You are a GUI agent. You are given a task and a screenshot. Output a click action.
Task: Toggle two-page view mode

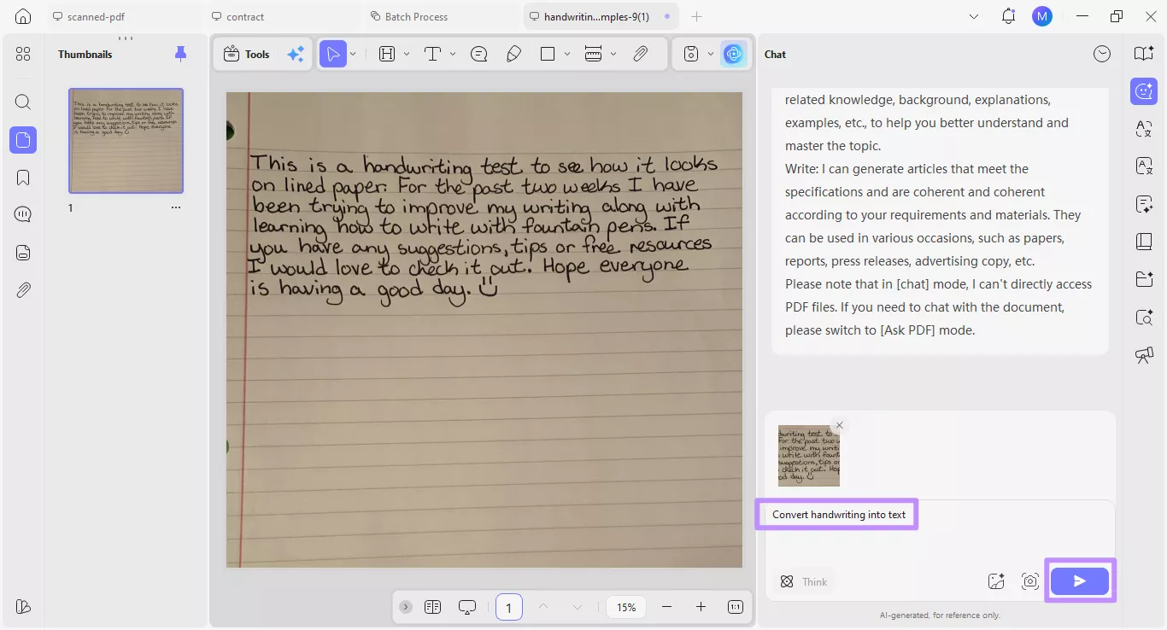coord(433,607)
